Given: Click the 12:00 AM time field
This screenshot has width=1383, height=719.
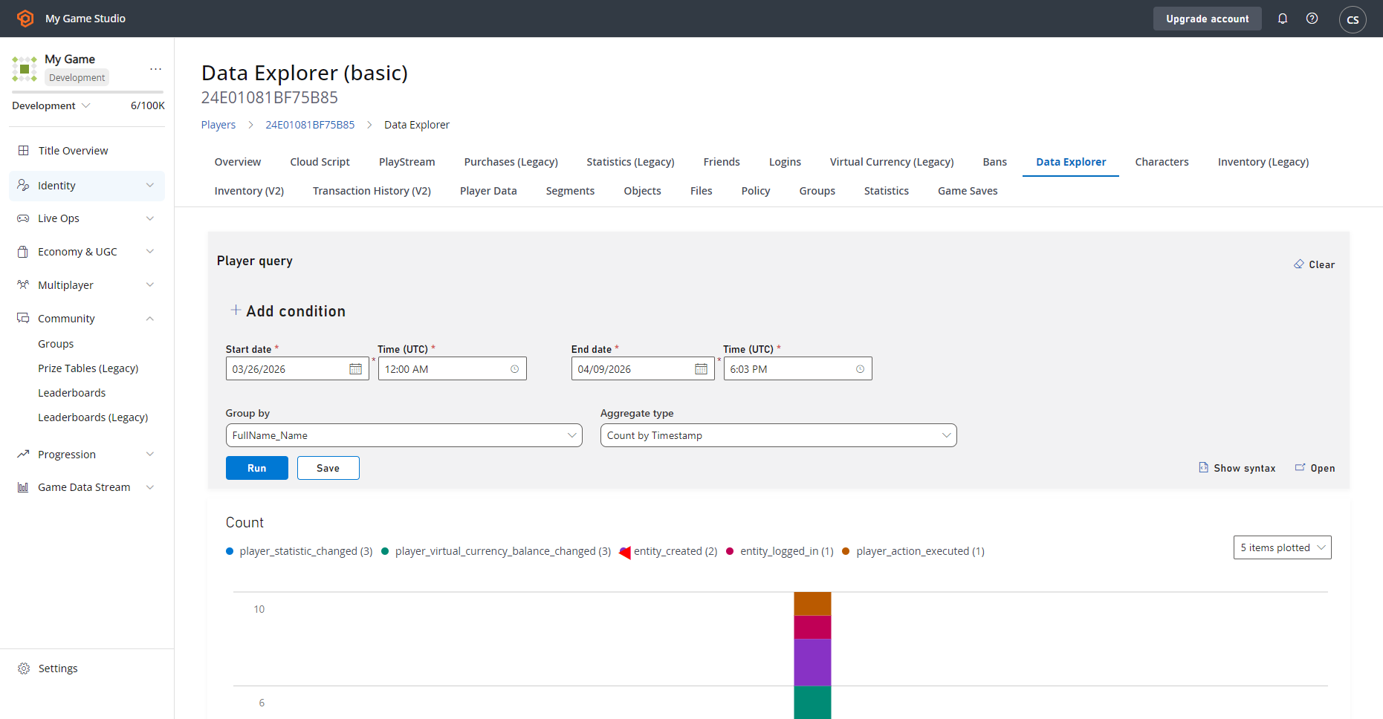Looking at the screenshot, I should 452,369.
